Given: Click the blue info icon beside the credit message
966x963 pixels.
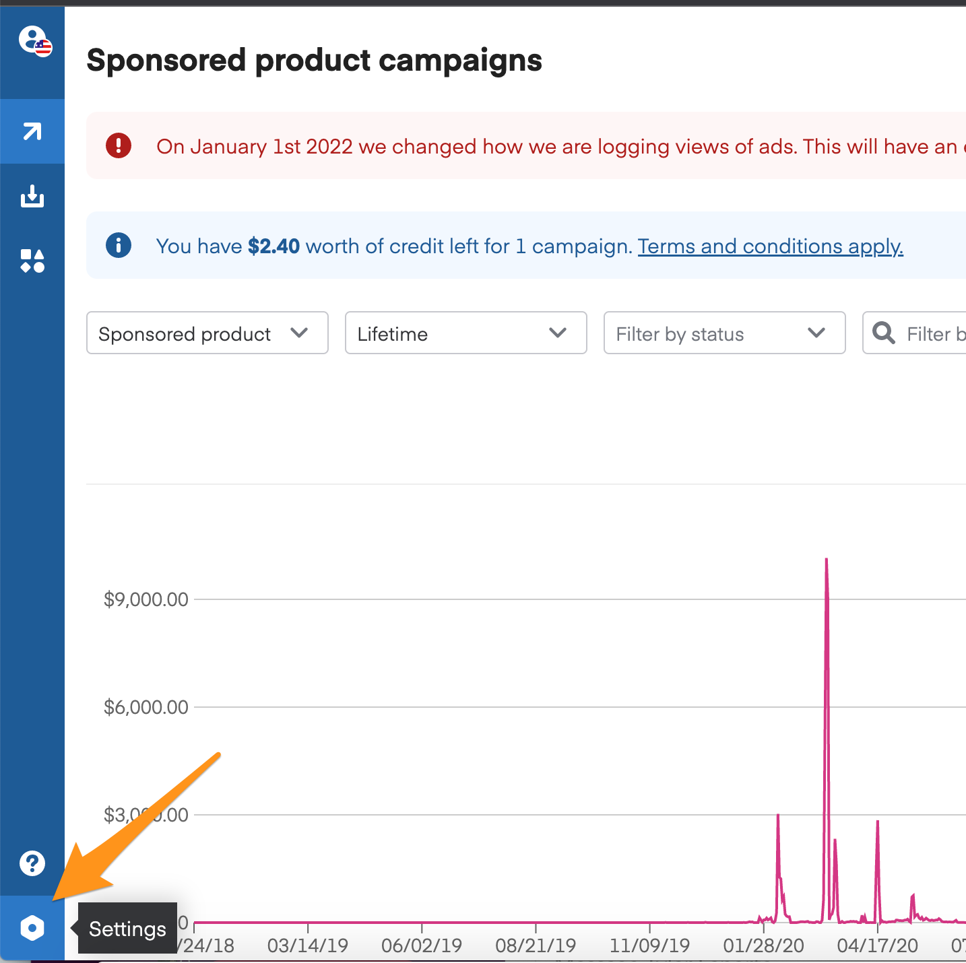Looking at the screenshot, I should (119, 245).
